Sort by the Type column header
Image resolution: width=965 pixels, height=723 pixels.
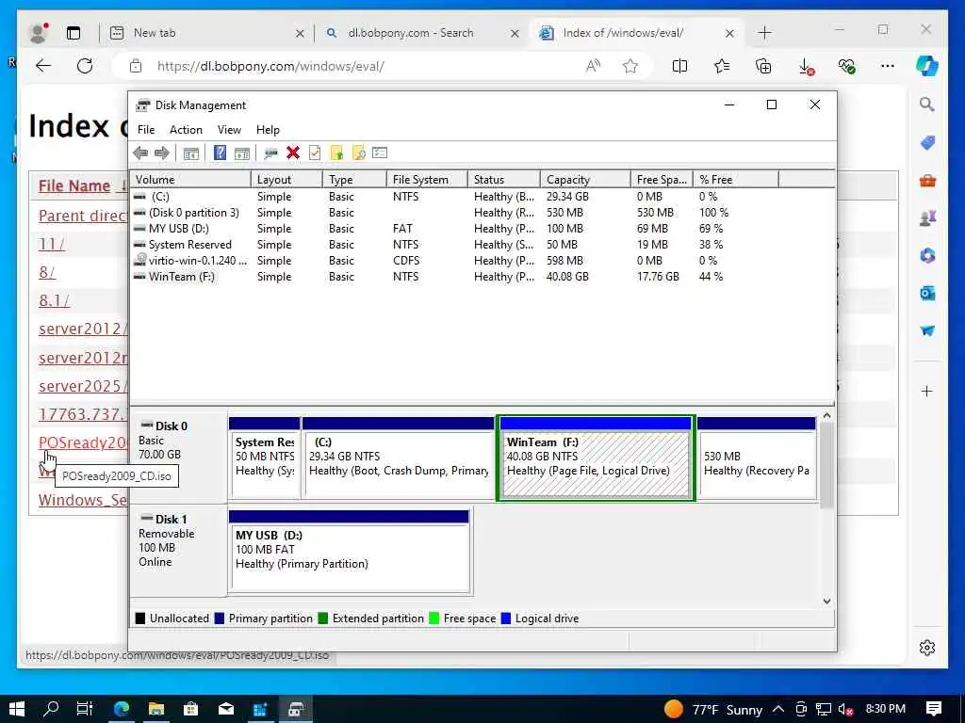354,180
